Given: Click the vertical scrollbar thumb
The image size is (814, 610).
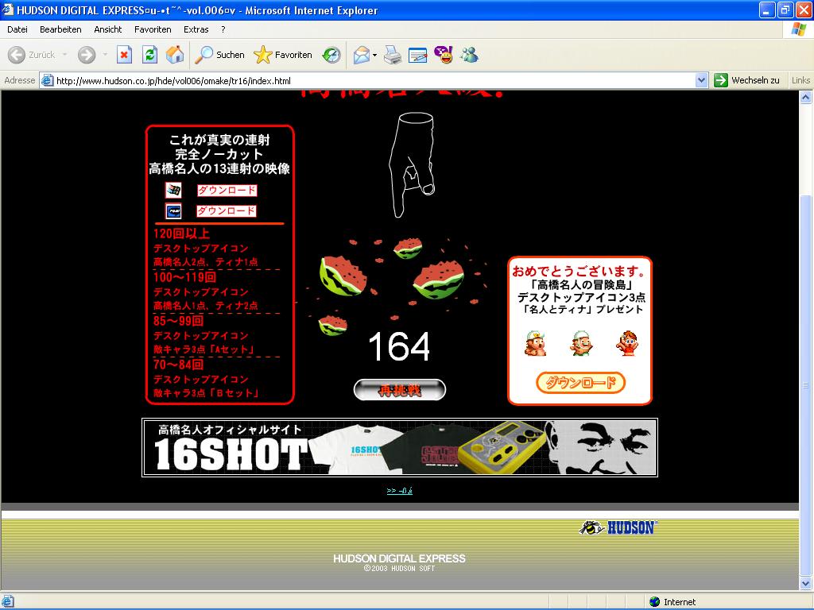Looking at the screenshot, I should [806, 385].
